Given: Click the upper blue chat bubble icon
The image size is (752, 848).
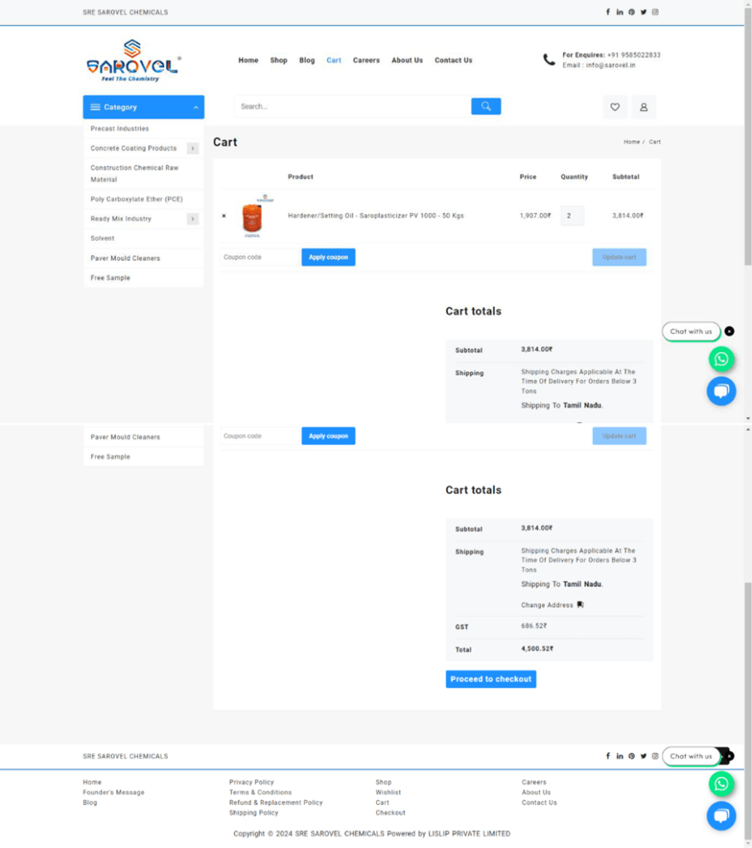Looking at the screenshot, I should click(721, 391).
